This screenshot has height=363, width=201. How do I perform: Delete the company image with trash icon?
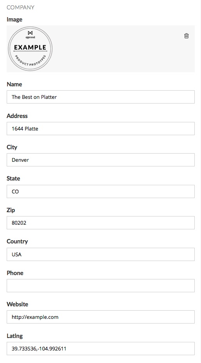point(187,36)
